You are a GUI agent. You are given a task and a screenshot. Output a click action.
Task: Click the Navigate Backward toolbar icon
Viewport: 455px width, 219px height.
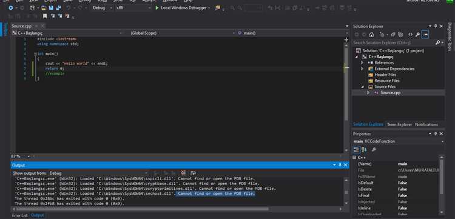[11, 8]
